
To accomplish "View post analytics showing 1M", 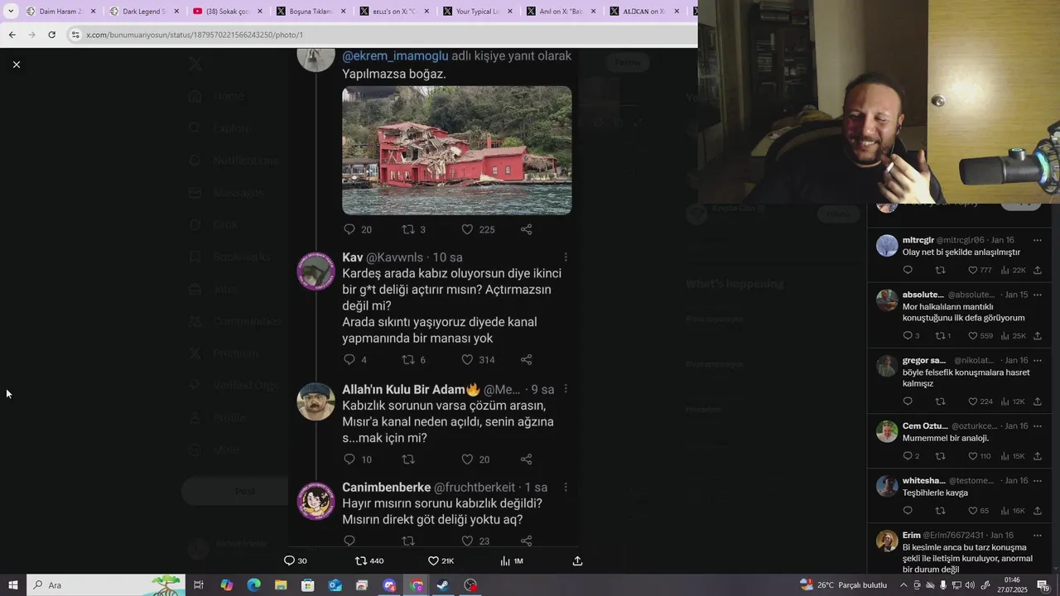I will tap(512, 560).
